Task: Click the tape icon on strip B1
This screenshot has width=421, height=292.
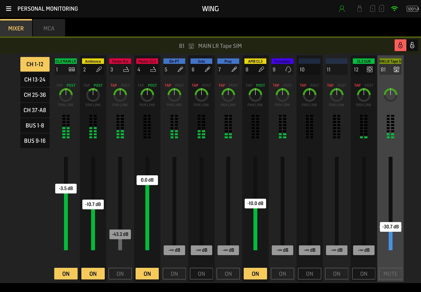Action: pyautogui.click(x=397, y=69)
